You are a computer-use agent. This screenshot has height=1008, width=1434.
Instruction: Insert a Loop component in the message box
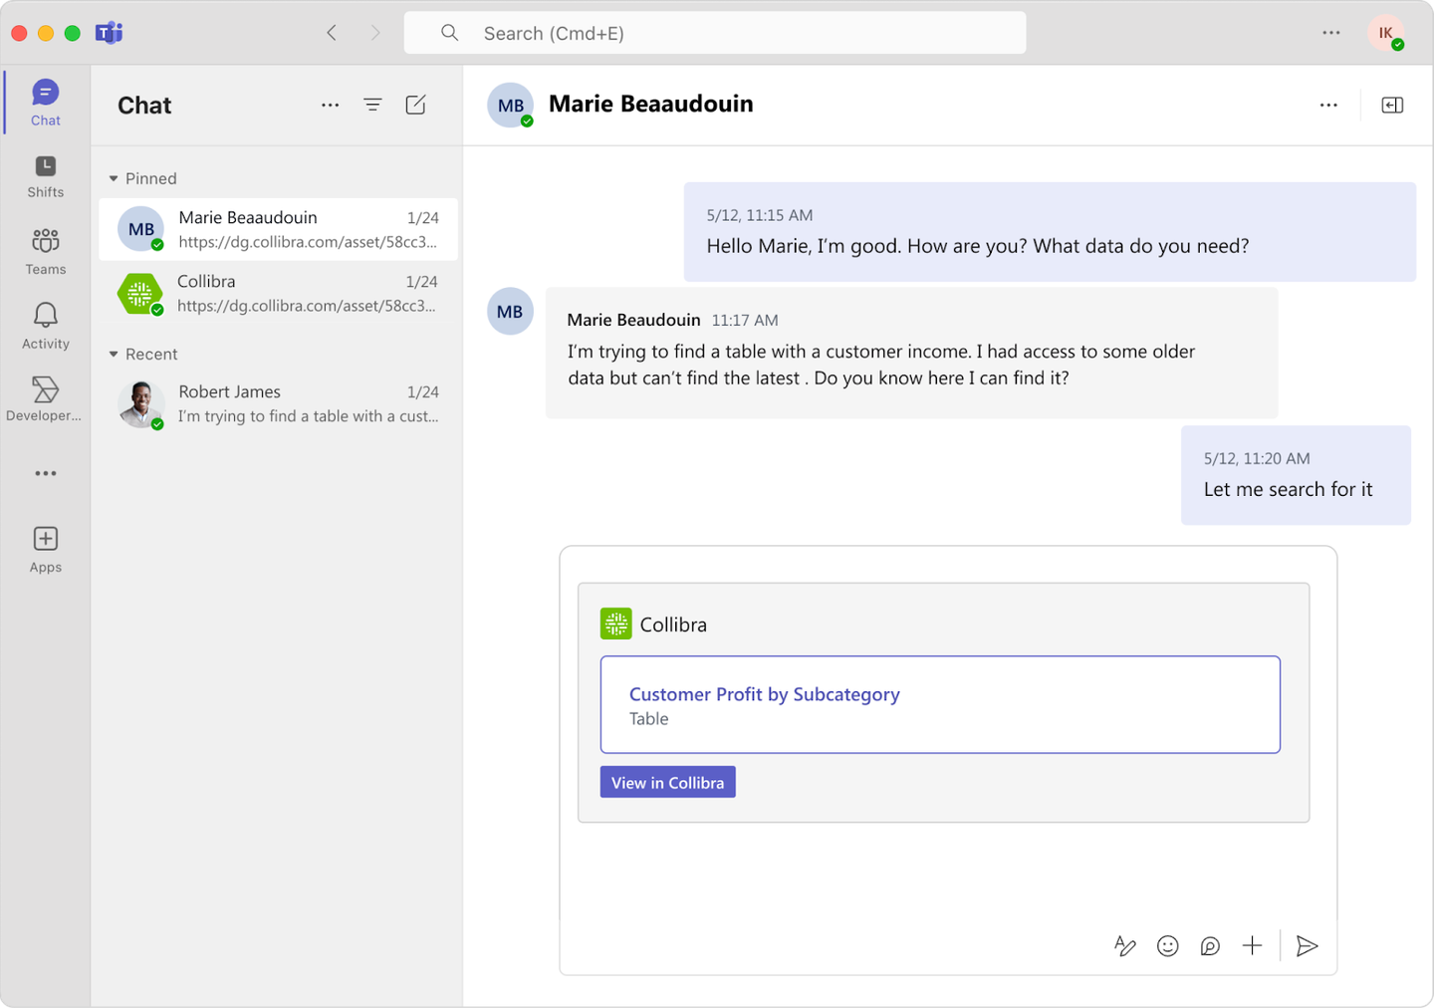[1209, 945]
